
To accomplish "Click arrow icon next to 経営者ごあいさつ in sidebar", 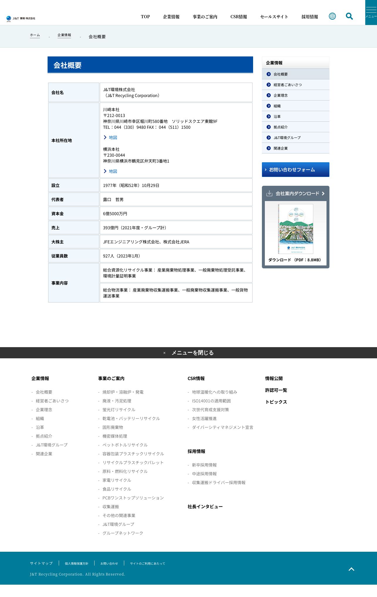I will coord(269,85).
